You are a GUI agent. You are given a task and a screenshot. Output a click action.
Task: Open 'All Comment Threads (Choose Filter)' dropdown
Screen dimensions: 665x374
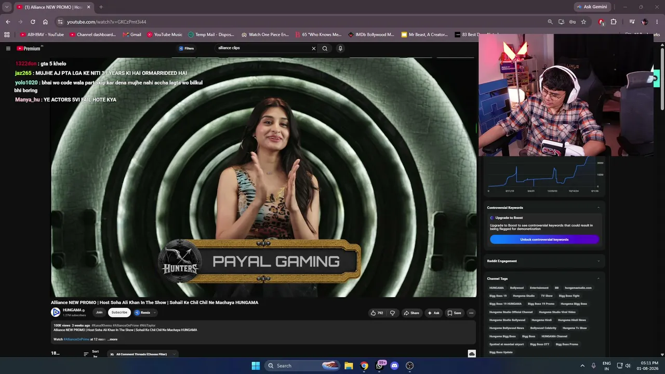pos(143,354)
